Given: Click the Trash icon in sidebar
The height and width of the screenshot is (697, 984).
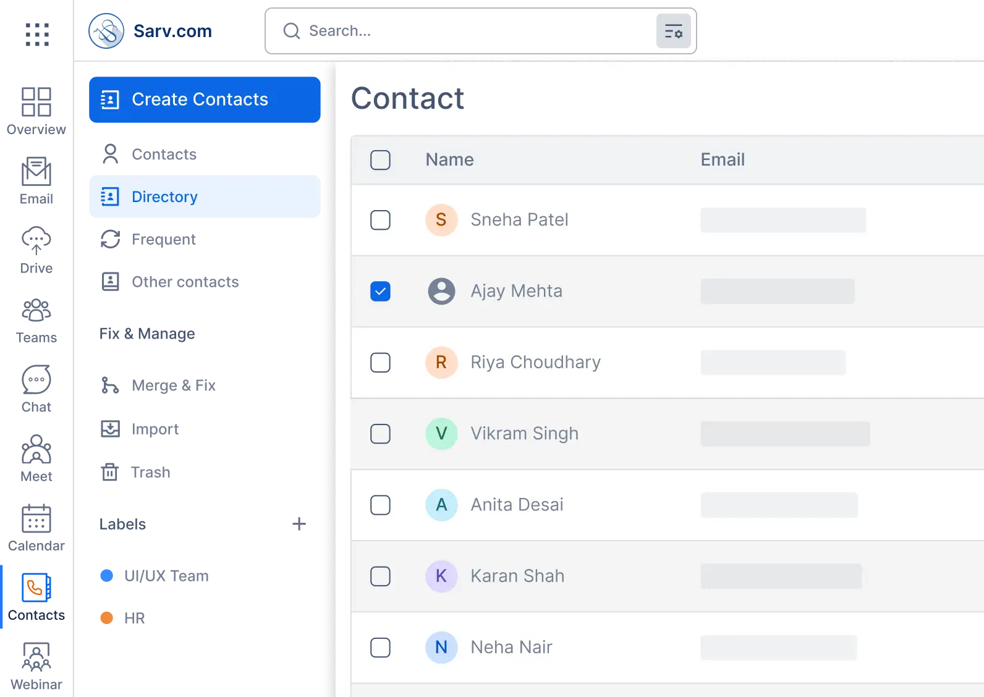Looking at the screenshot, I should point(109,472).
